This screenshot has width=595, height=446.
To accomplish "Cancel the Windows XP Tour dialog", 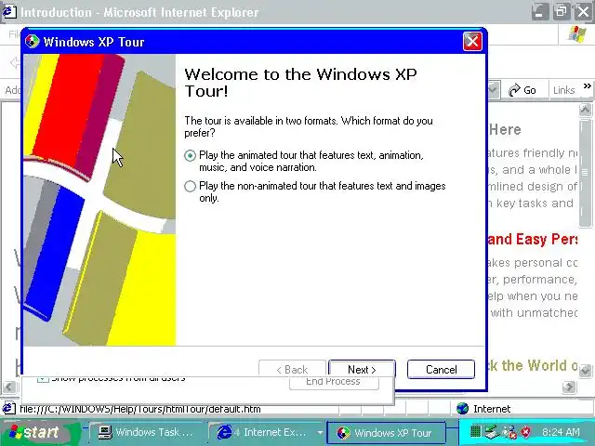I will 441,370.
